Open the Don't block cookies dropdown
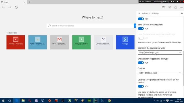 pos(160,73)
